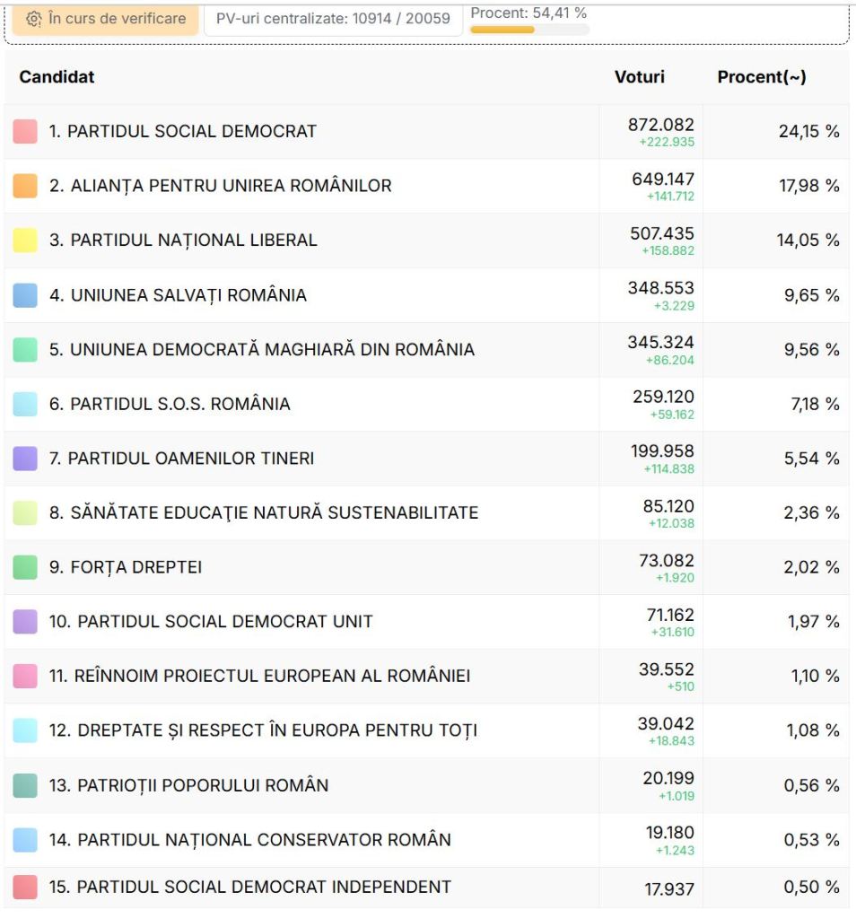This screenshot has width=856, height=918.
Task: Click red swatch for Partidul Social Democrat
Action: coord(25,131)
